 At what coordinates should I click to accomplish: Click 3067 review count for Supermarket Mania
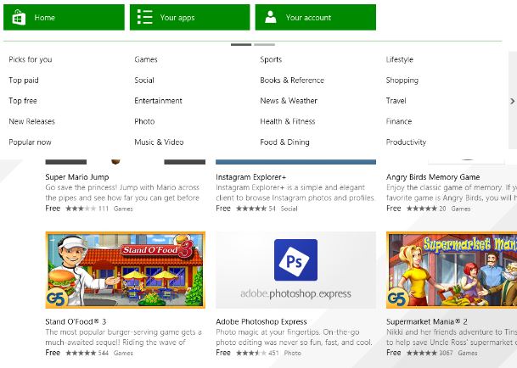point(446,353)
